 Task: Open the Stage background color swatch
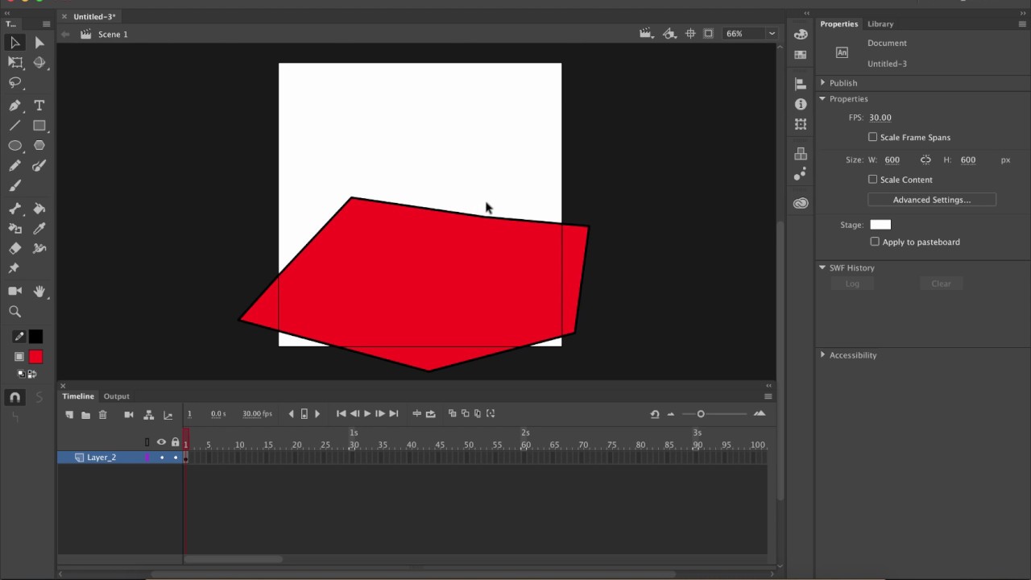(880, 225)
